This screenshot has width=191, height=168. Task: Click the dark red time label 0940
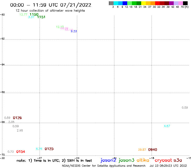pos(153,150)
